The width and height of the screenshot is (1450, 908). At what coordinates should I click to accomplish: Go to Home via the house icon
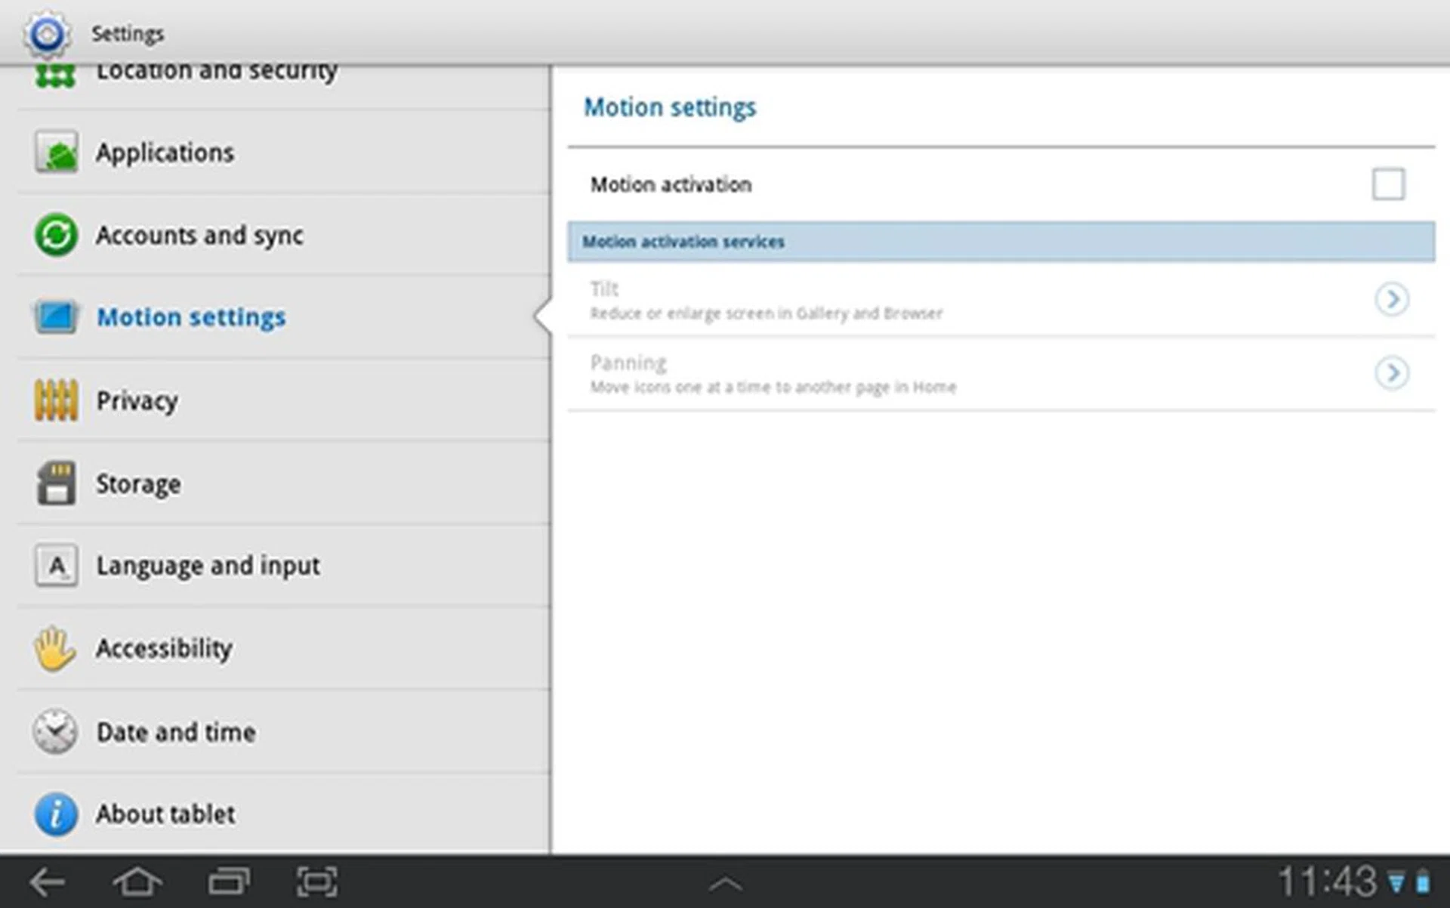click(x=137, y=882)
